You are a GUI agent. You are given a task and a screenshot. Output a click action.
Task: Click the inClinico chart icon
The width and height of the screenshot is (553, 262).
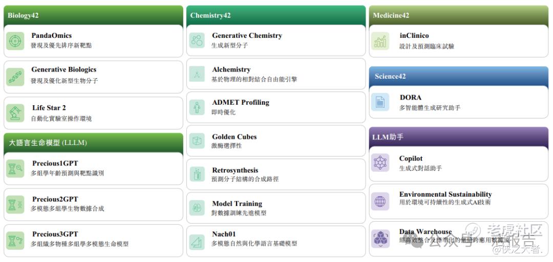[x=380, y=41]
